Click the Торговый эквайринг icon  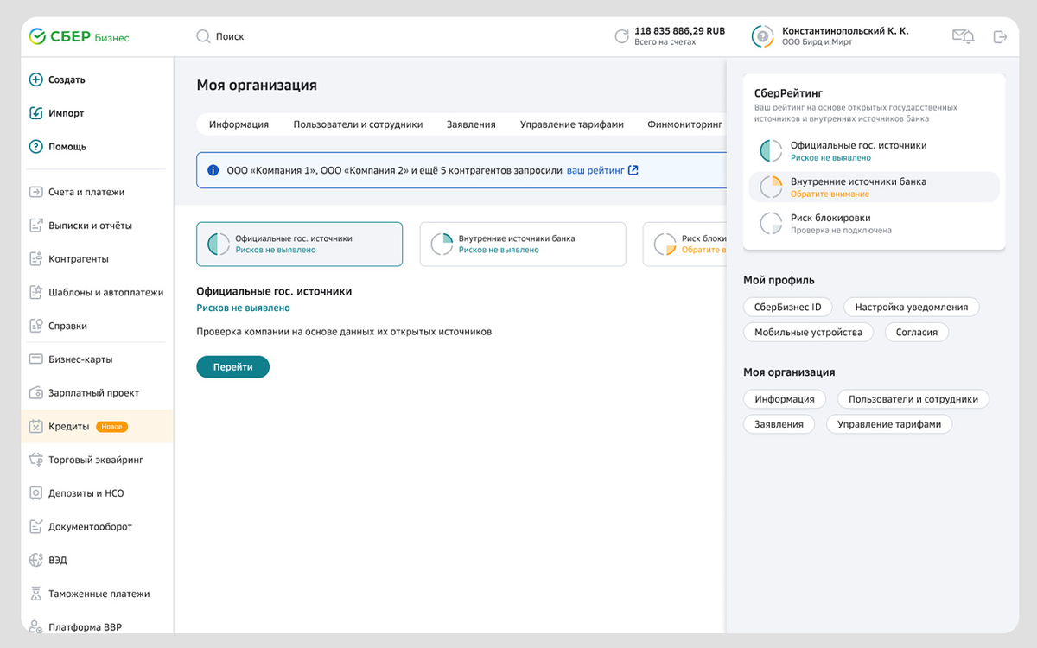point(35,460)
